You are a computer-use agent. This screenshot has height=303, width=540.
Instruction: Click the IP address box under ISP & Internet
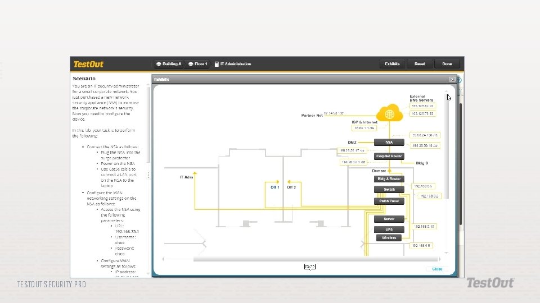(x=364, y=128)
